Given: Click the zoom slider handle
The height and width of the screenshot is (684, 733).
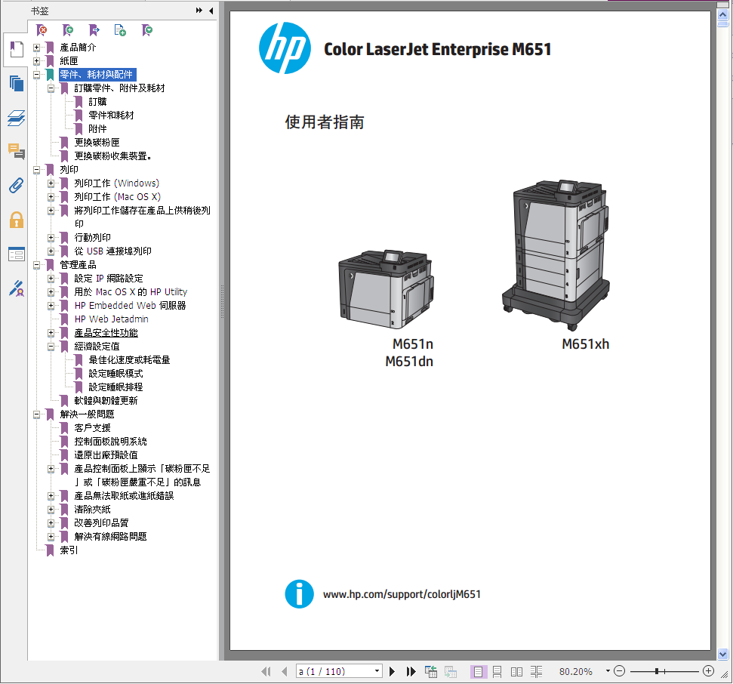Looking at the screenshot, I should click(657, 671).
